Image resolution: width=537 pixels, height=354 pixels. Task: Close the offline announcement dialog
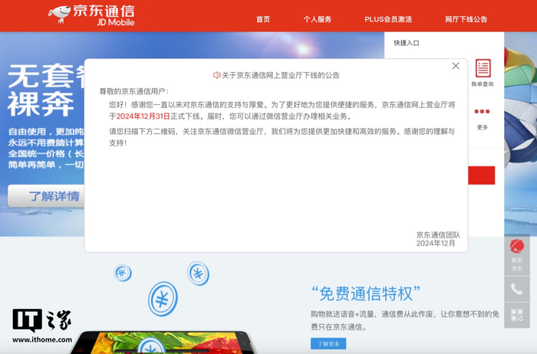456,66
